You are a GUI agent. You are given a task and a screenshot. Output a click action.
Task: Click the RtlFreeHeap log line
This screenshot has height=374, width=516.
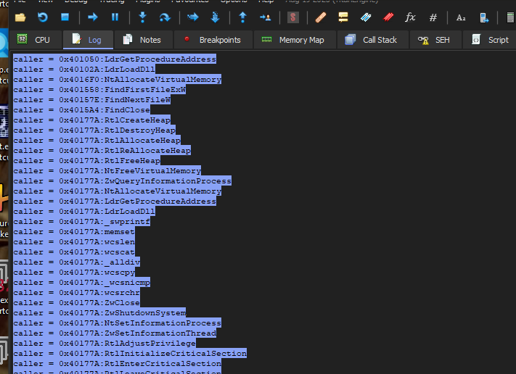click(87, 161)
